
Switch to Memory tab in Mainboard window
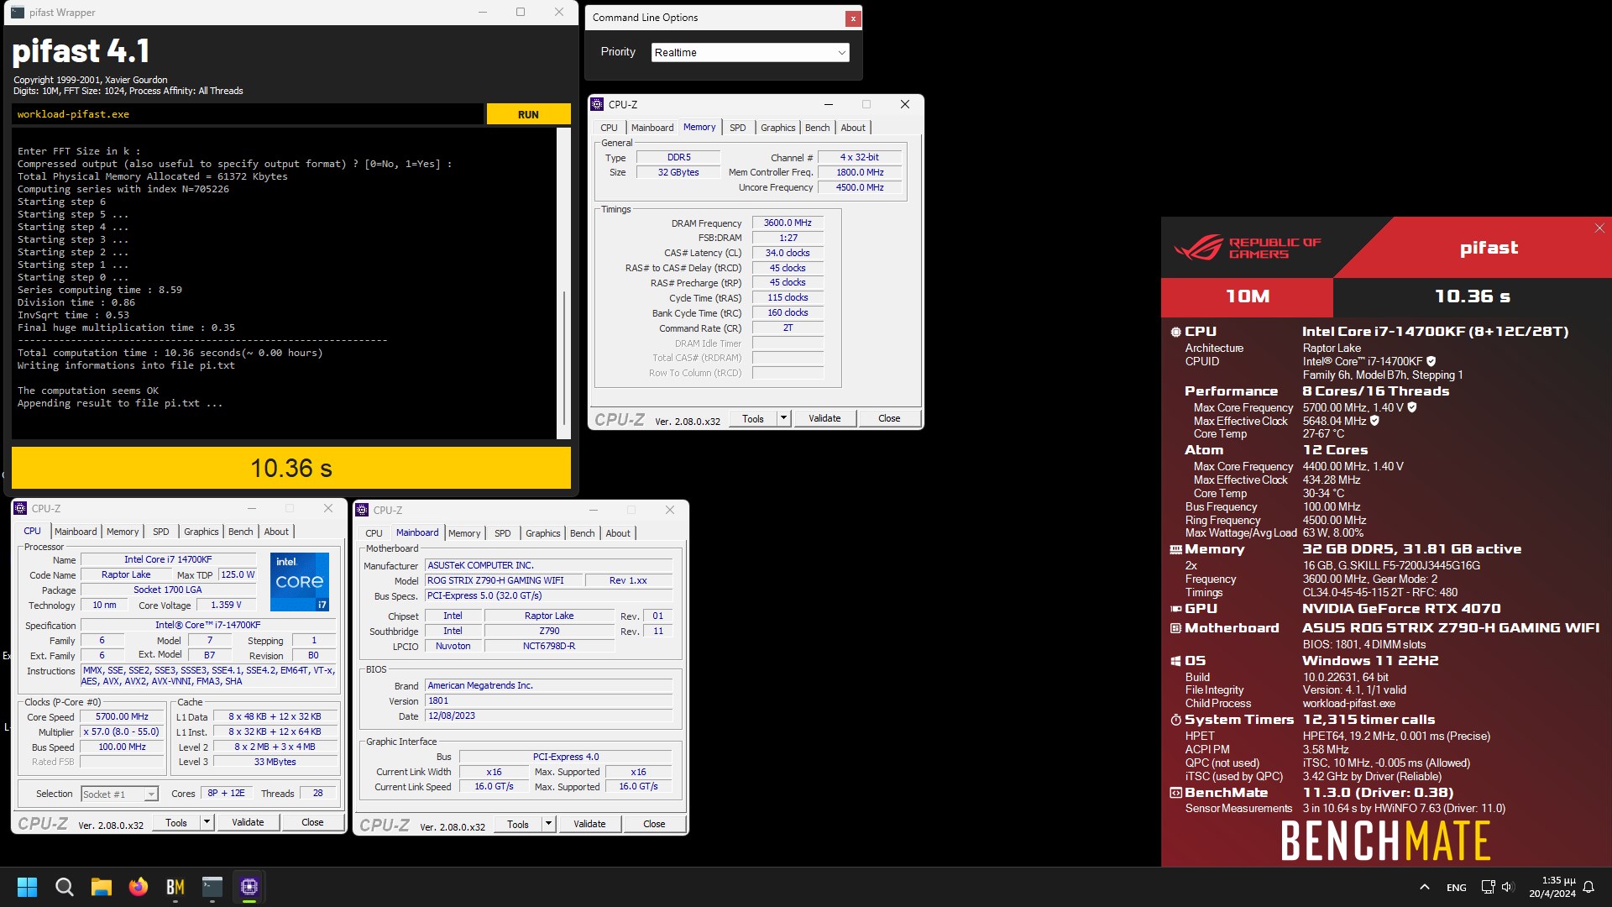tap(464, 533)
